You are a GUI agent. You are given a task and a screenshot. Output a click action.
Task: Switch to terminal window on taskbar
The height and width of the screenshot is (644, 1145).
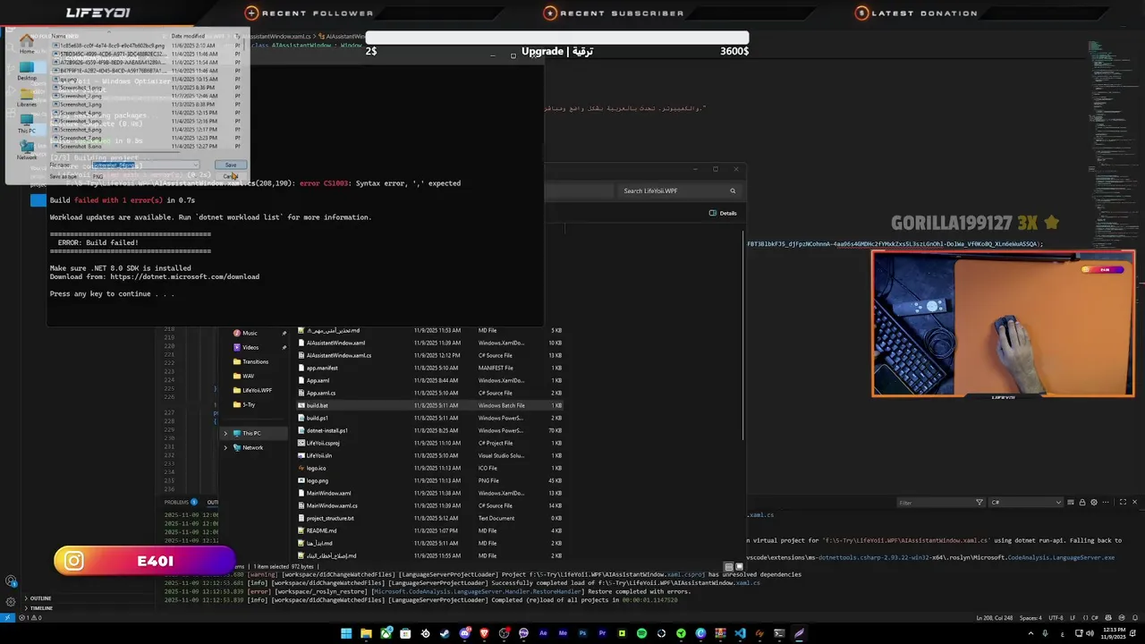pyautogui.click(x=779, y=633)
